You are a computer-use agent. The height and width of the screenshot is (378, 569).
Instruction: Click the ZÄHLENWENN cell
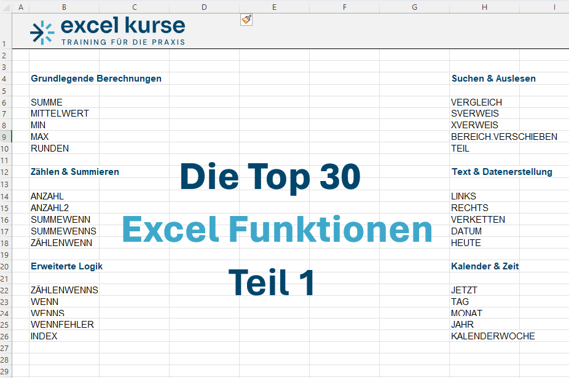pos(61,243)
